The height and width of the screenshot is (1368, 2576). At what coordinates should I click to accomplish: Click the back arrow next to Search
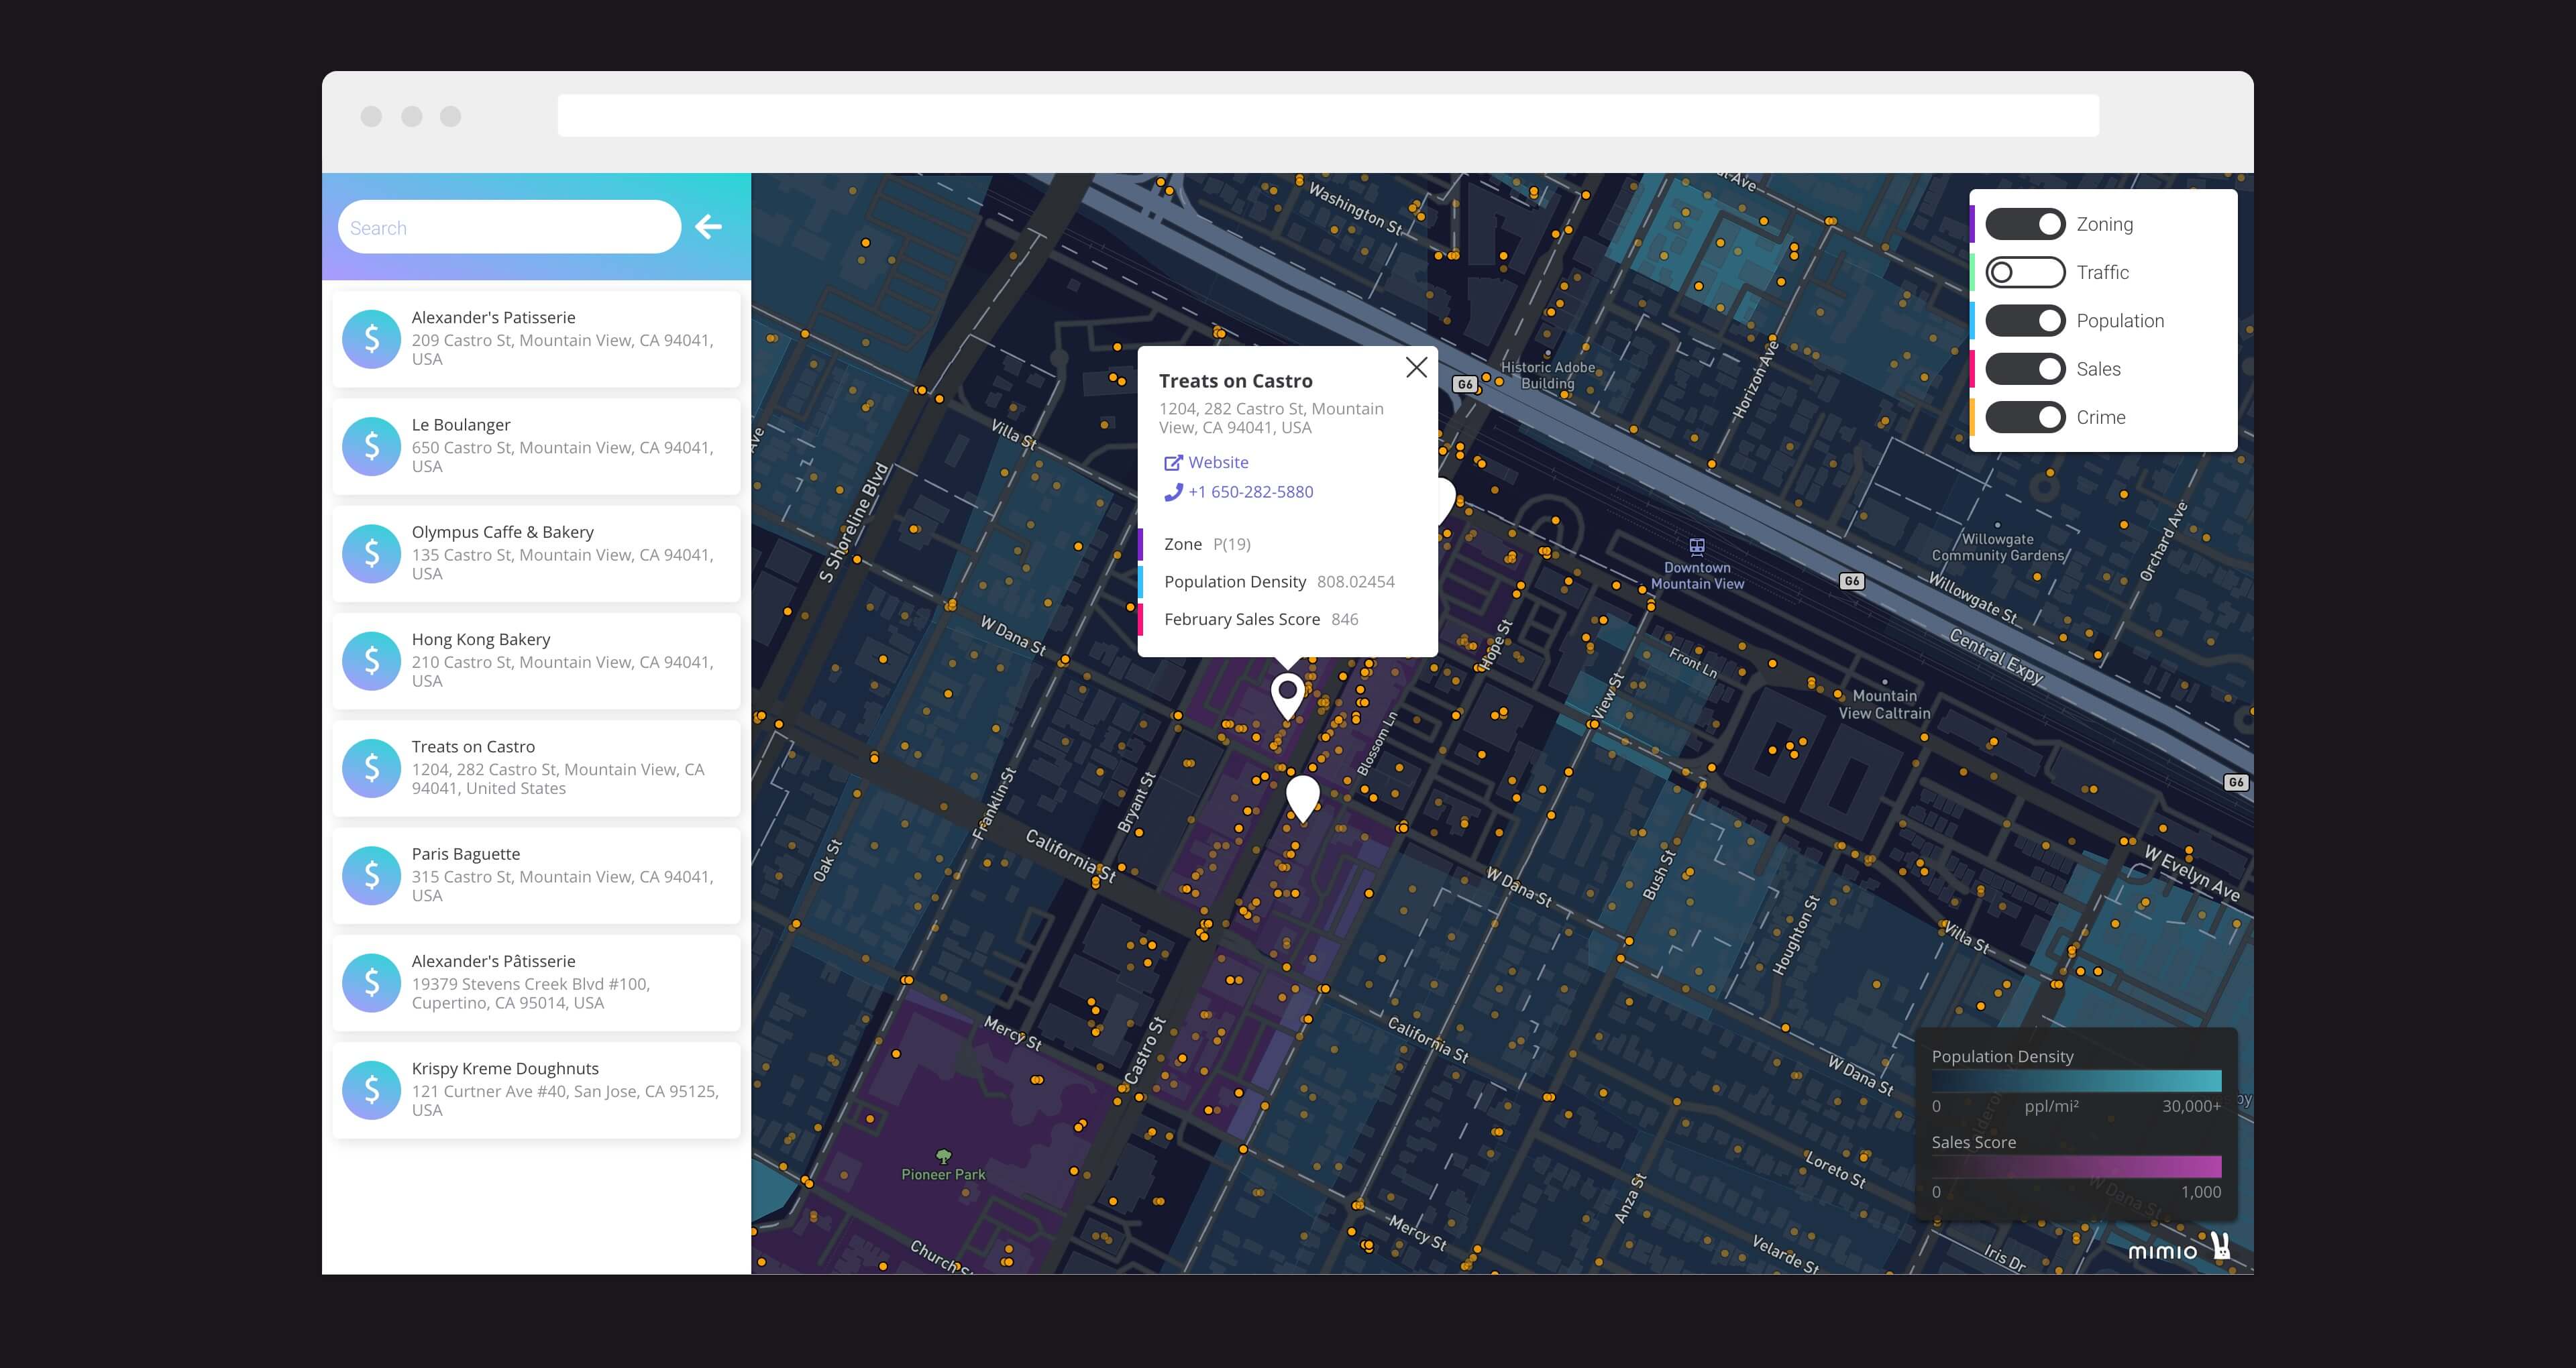[x=708, y=227]
